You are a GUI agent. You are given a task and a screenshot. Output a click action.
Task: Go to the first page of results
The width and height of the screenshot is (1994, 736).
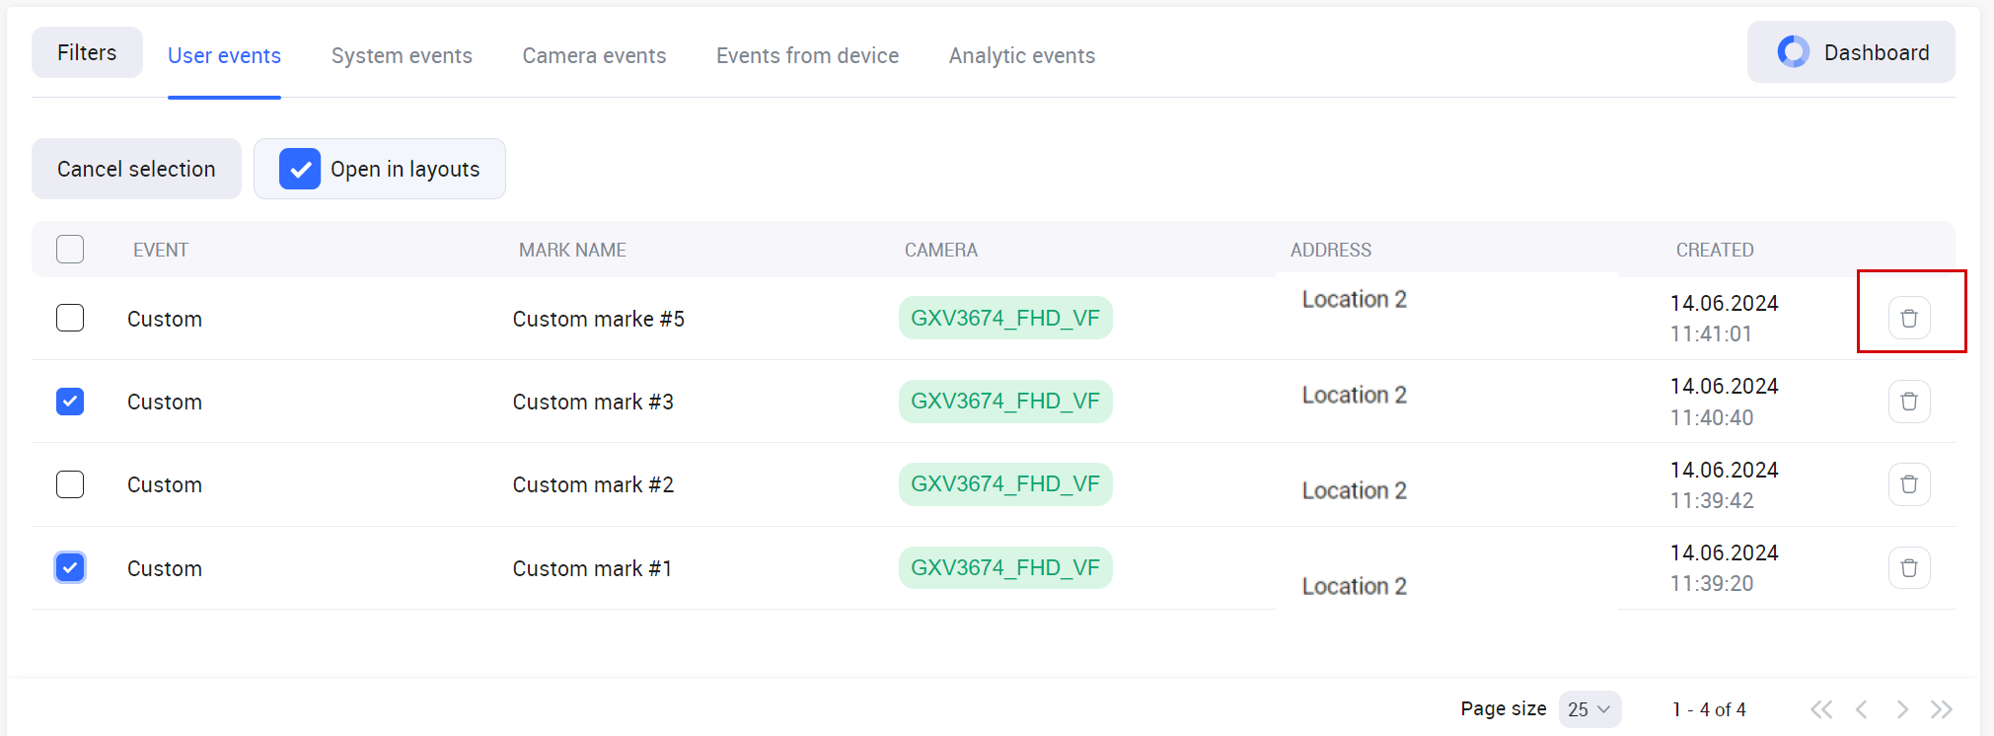coord(1821,709)
